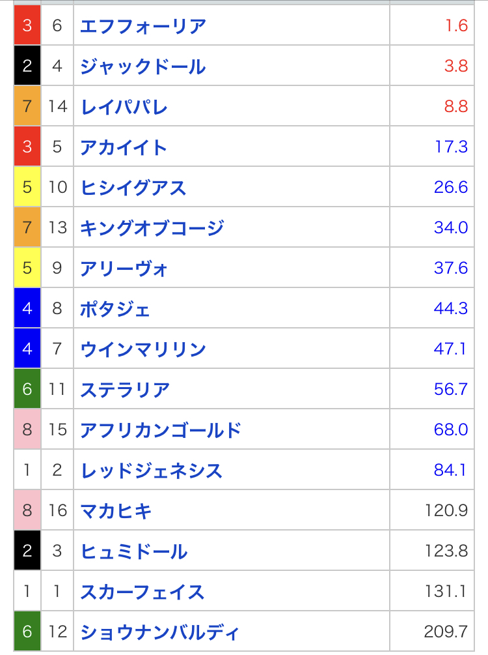The width and height of the screenshot is (488, 655).
Task: Open the マカヒキ horse page
Action: 116,511
